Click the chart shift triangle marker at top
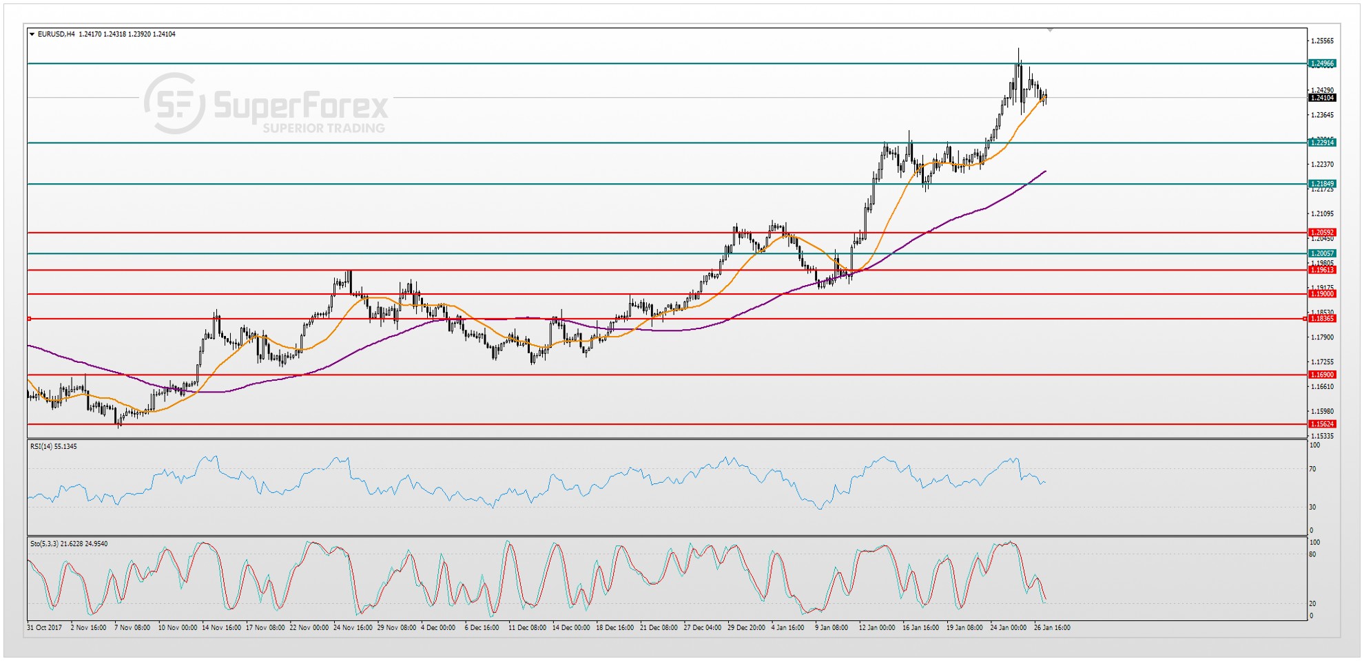The image size is (1364, 661). pos(1050,30)
